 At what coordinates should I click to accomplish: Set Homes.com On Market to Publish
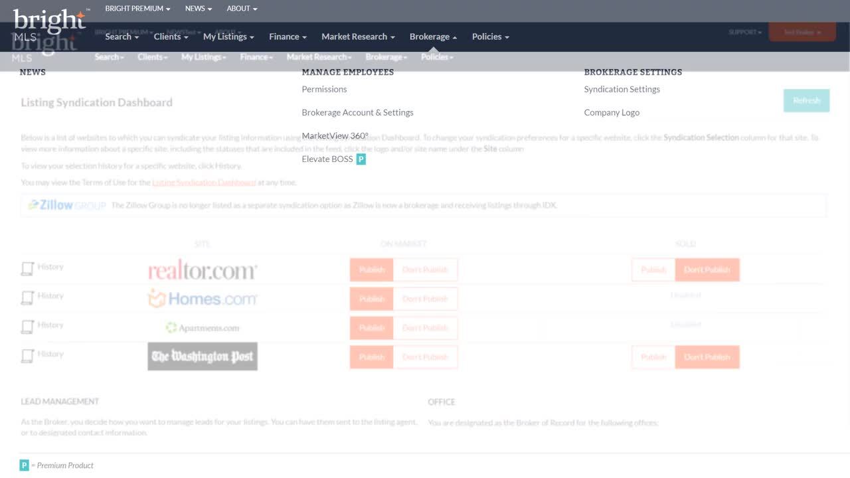click(x=372, y=299)
